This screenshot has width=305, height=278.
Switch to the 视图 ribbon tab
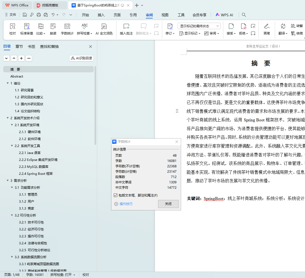(165, 15)
